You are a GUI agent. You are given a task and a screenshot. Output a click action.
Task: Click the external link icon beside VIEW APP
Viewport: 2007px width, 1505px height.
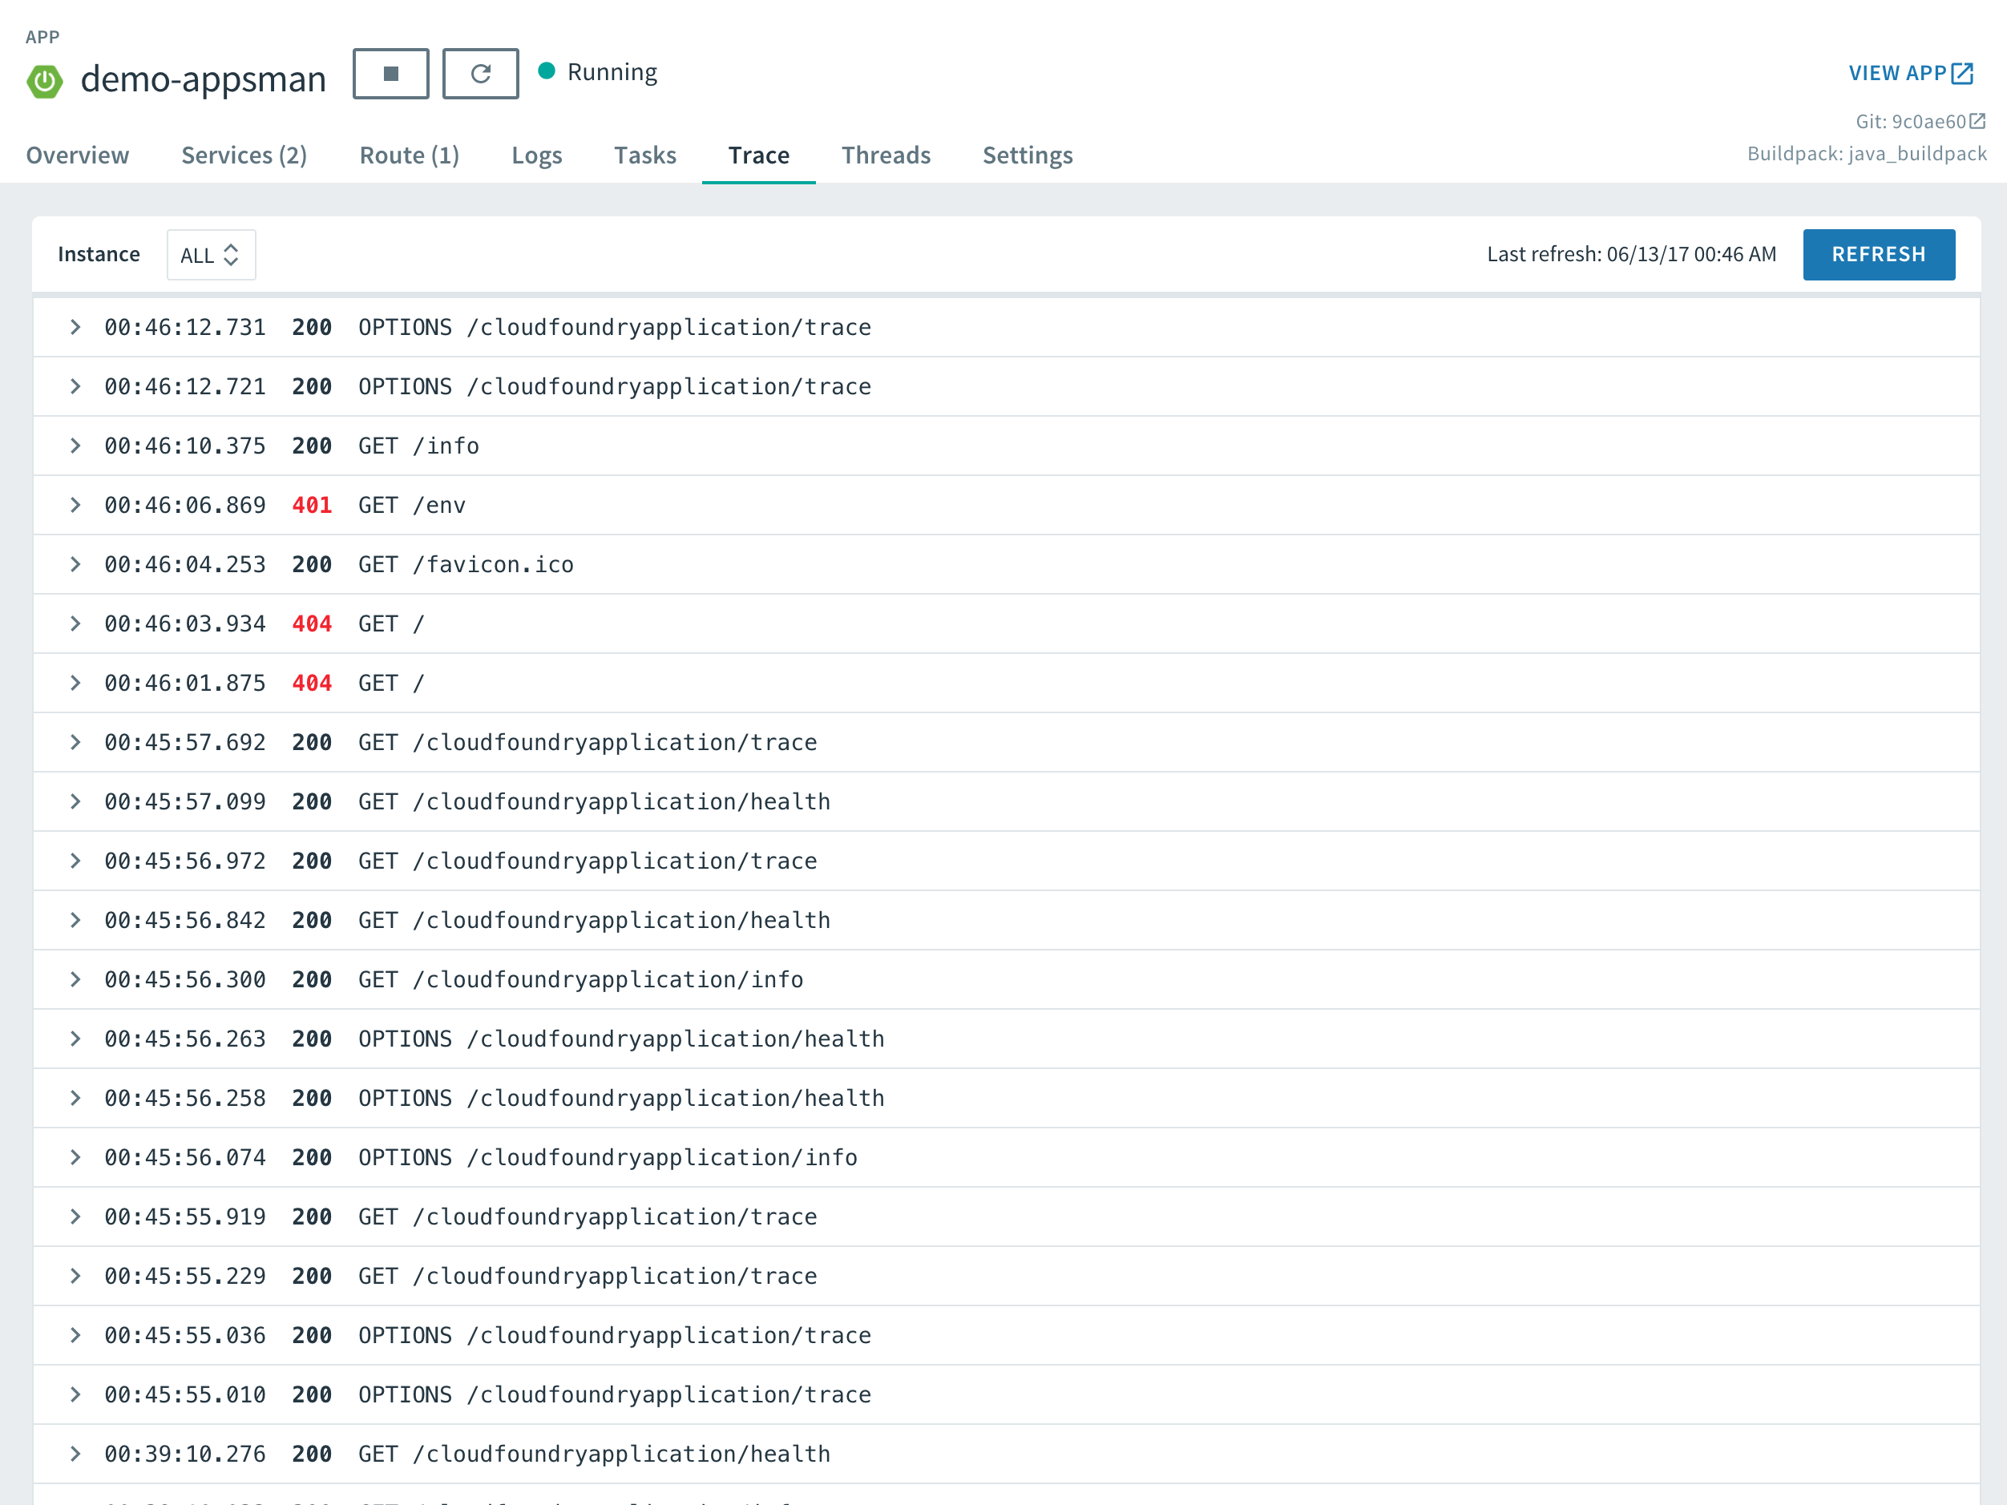(1963, 74)
